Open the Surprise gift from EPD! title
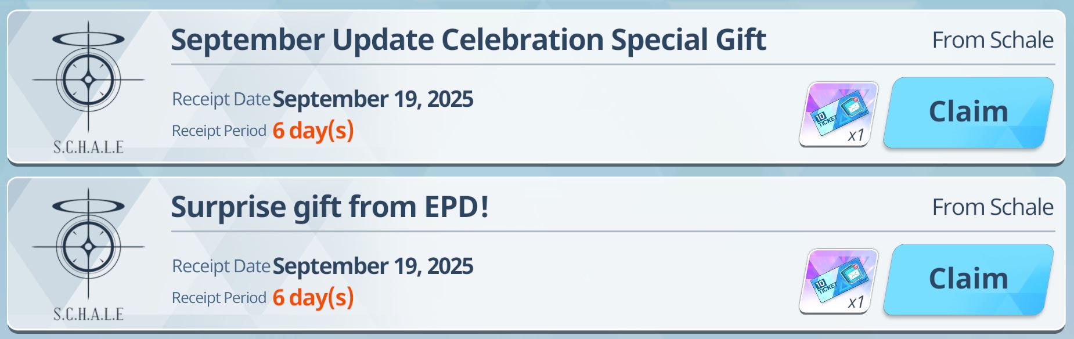Screen dimensions: 1074x339 pos(330,207)
